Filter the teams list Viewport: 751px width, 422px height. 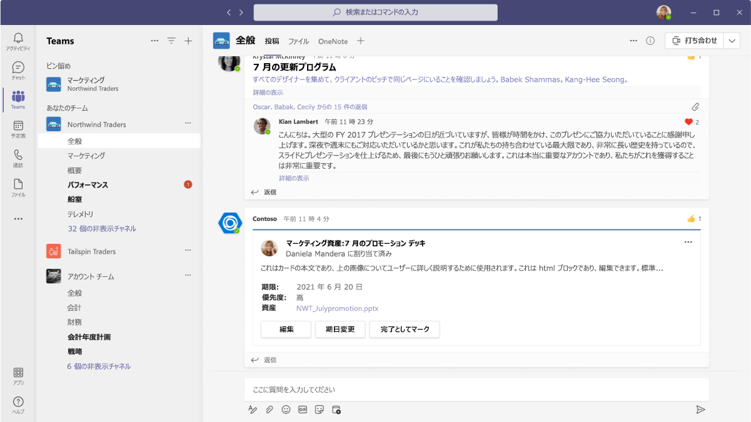[171, 41]
